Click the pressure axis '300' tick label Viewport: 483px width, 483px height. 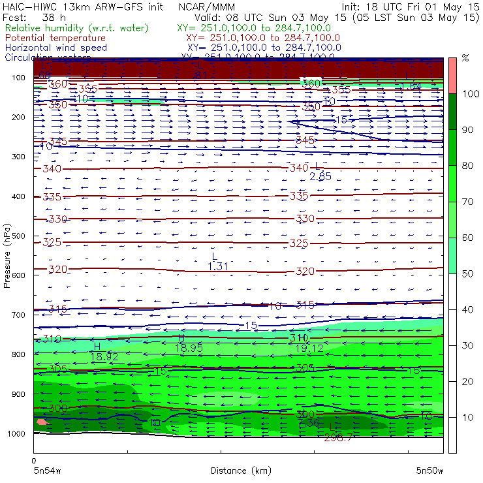[18, 157]
